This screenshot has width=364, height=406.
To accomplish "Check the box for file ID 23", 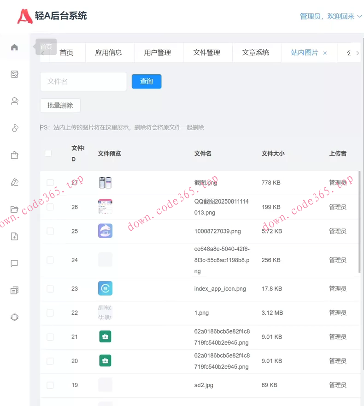I will 50,289.
